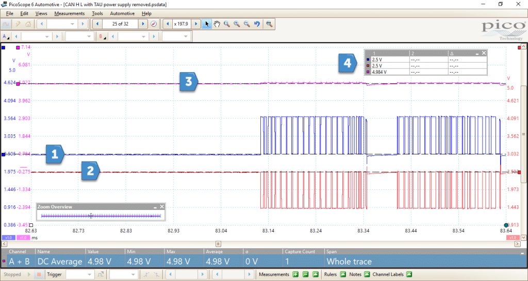Click the lightning auto setup icon
This screenshot has height=281, width=528.
pos(18,24)
